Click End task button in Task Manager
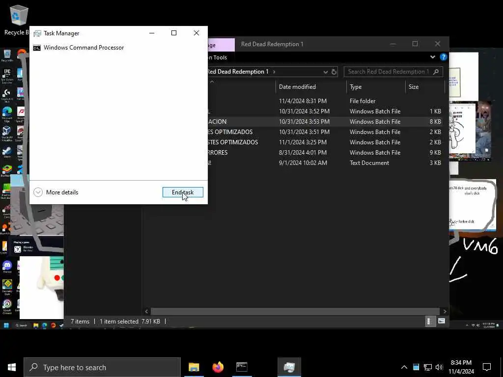Viewport: 503px width, 377px height. click(x=183, y=192)
